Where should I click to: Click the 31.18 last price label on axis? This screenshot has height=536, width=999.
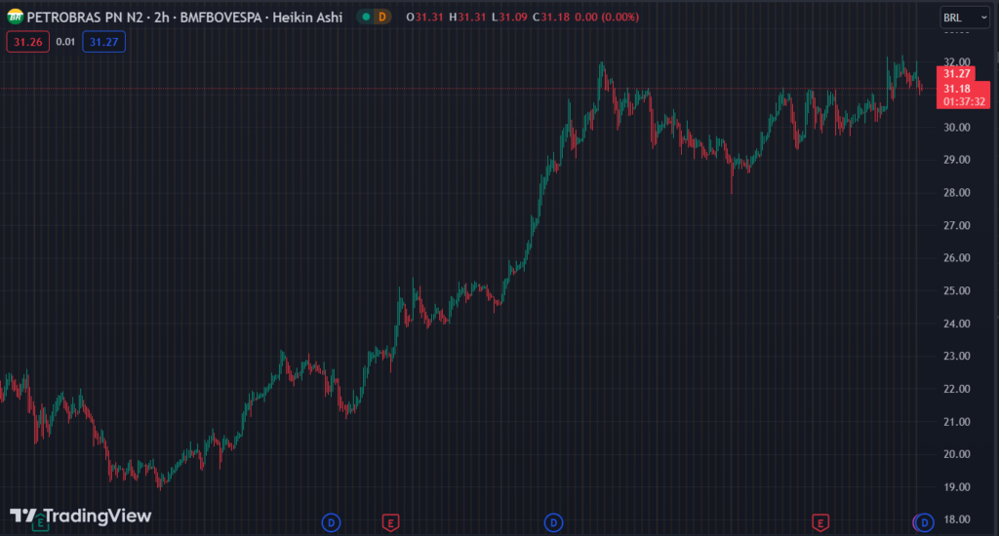pyautogui.click(x=957, y=89)
